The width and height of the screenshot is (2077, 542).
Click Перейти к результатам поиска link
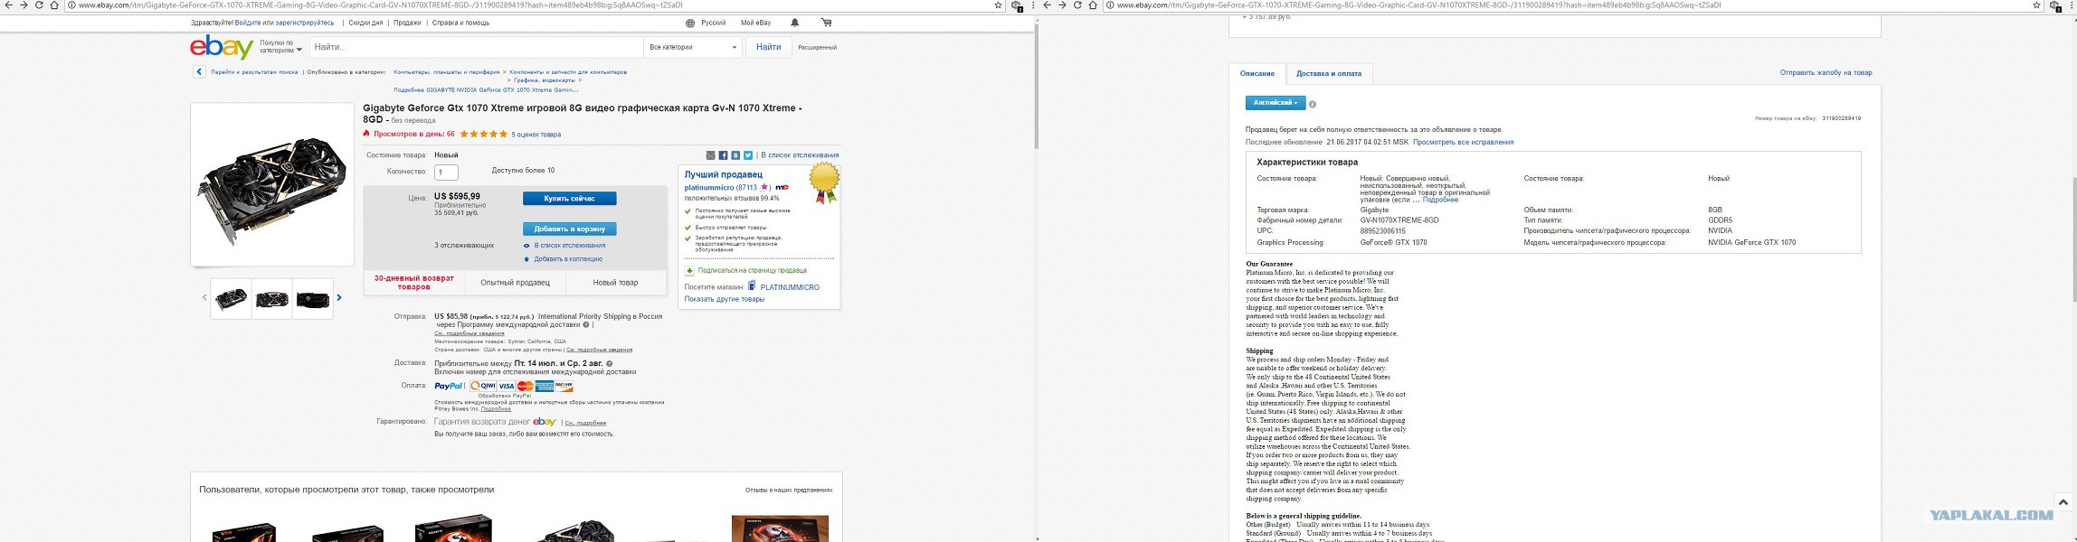(x=254, y=72)
